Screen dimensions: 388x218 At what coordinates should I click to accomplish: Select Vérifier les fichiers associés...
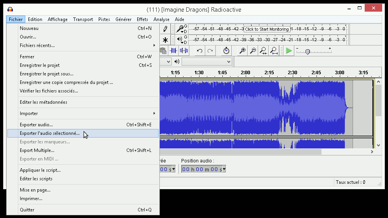click(83, 91)
